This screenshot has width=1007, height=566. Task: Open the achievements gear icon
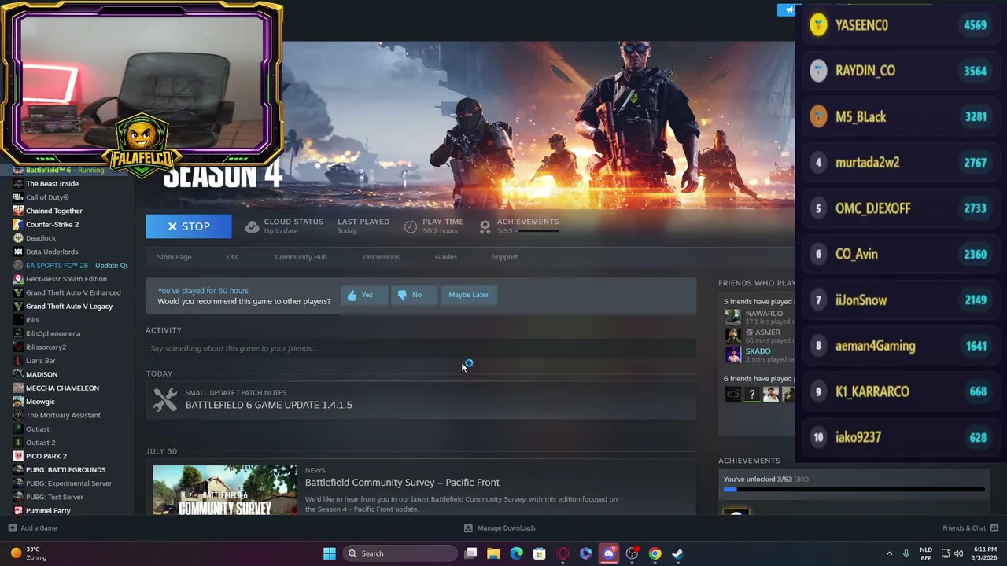coord(485,226)
